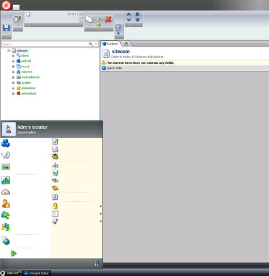269x276 pixels.
Task: Open the dropdown under the duplicate pages icon
Action: [90, 26]
